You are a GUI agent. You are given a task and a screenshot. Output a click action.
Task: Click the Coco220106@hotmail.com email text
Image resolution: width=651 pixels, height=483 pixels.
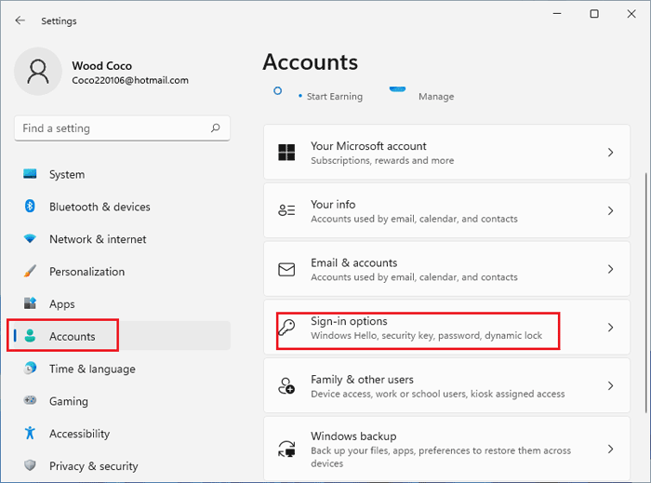[130, 80]
